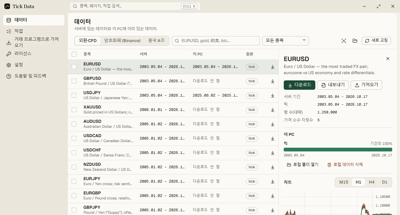400x215 pixels.
Task: Download AUDUSD data via row arrow
Action: 272,124
